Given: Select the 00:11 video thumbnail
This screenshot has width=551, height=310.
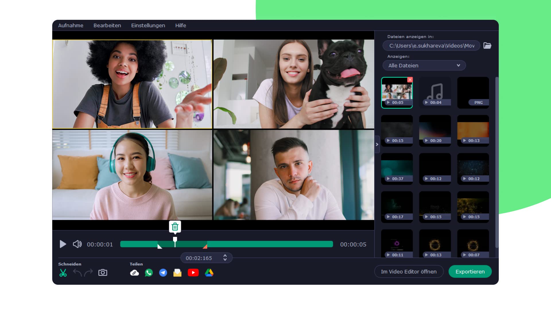Looking at the screenshot, I should tap(397, 243).
